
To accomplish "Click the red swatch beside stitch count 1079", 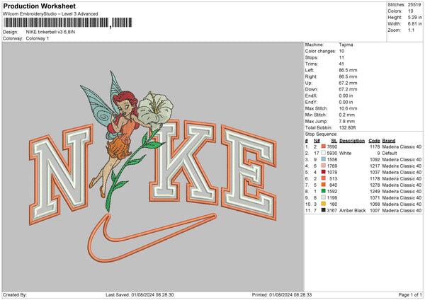I will coord(324,172).
